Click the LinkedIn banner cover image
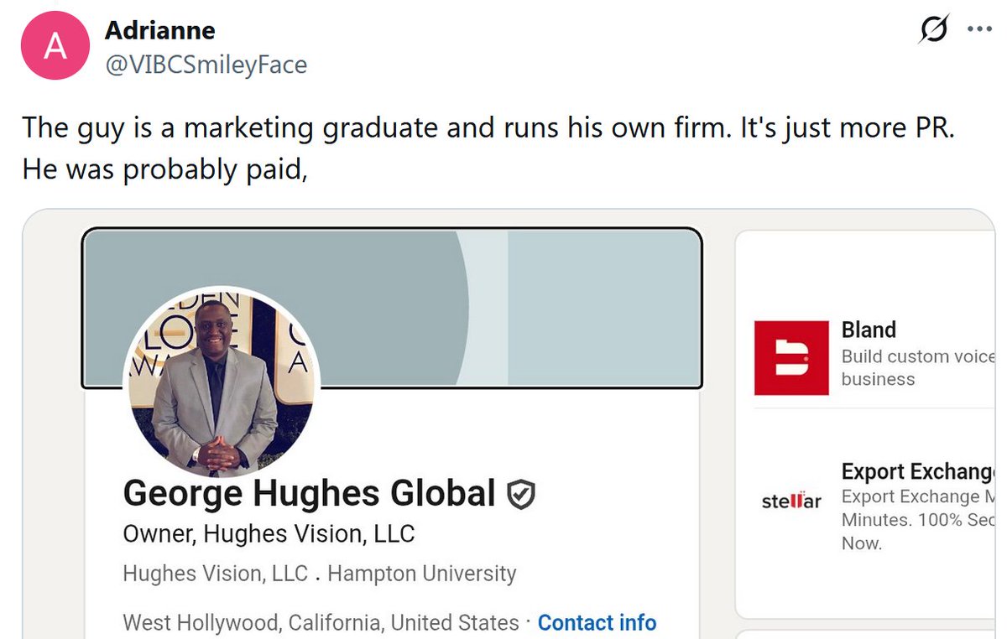 392,308
